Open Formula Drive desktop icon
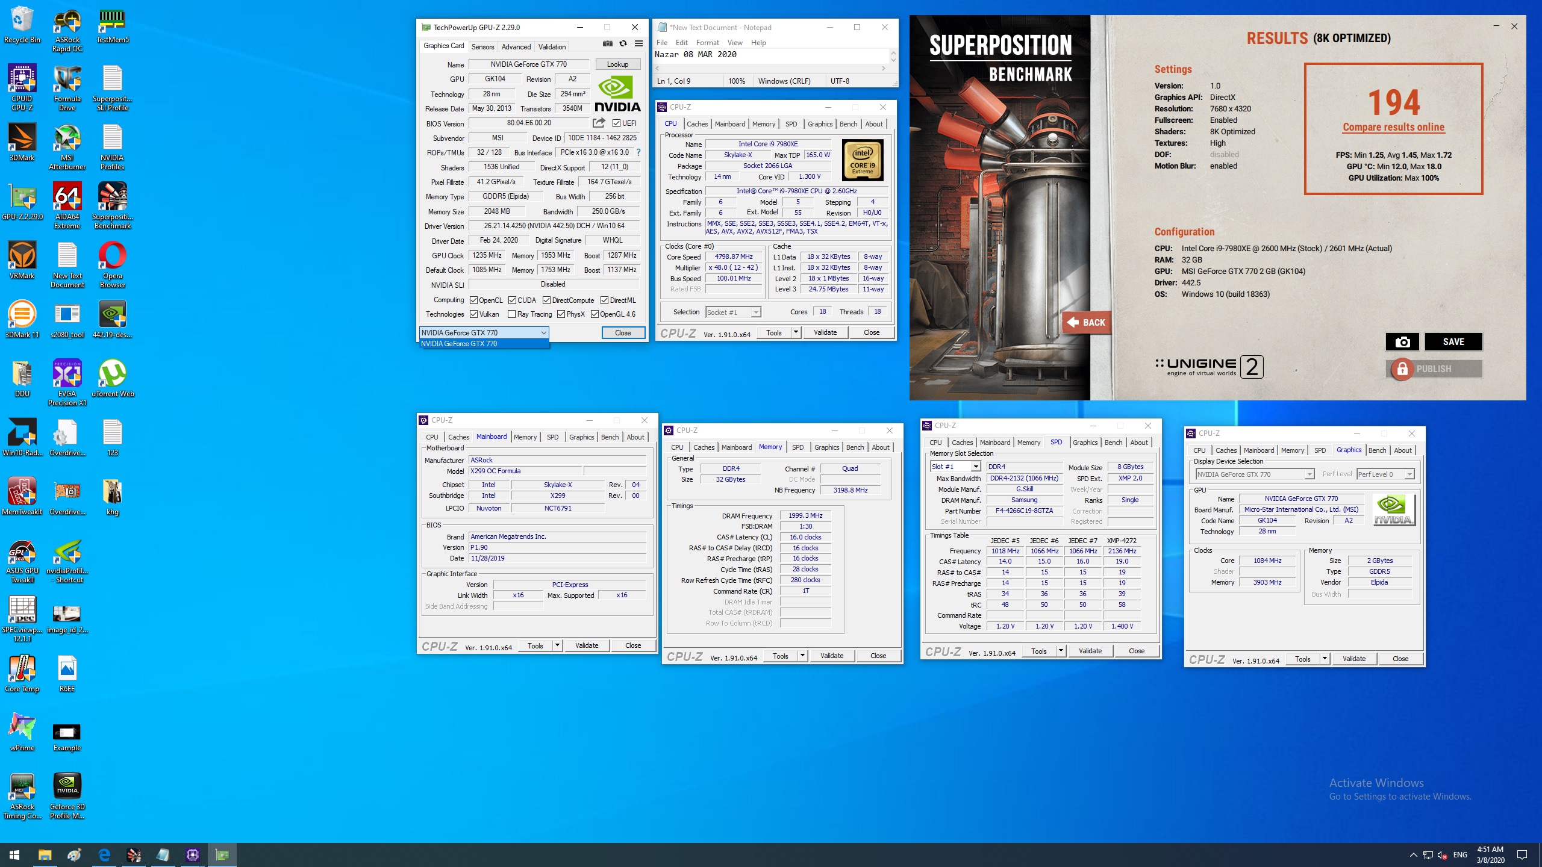 pos(67,88)
